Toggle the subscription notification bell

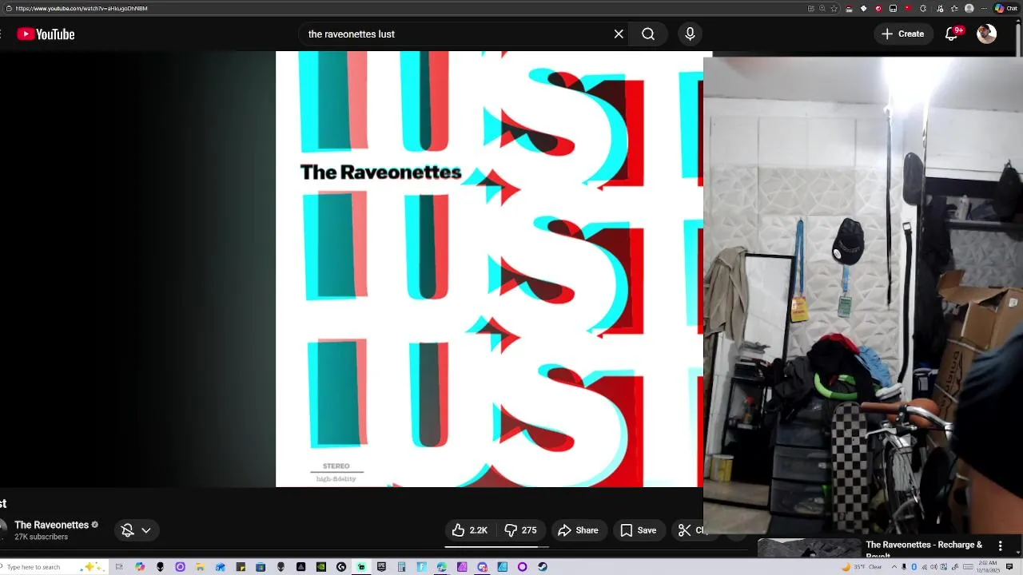[x=127, y=530]
